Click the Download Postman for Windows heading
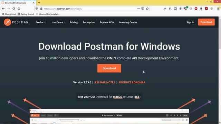Screen dimensions: 221x124 (109, 46)
